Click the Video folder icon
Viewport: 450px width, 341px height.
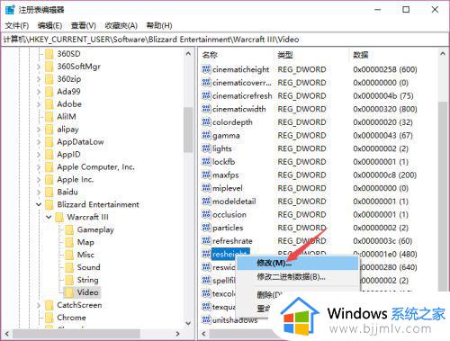(69, 292)
